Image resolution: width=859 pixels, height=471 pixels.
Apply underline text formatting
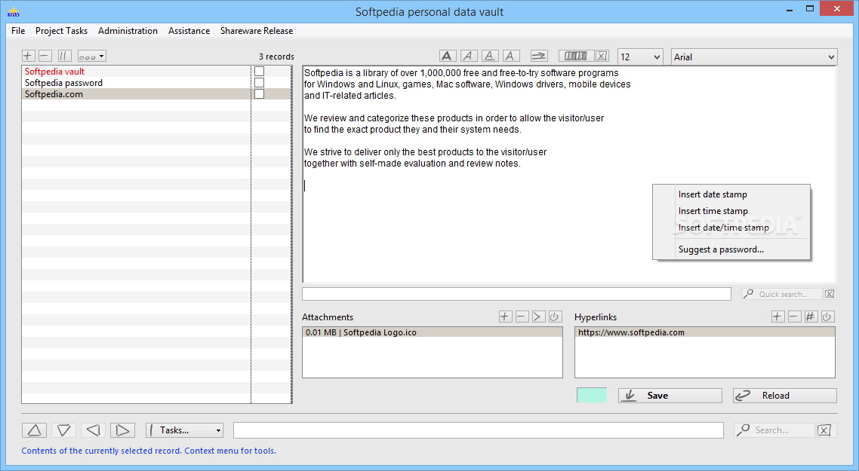490,56
